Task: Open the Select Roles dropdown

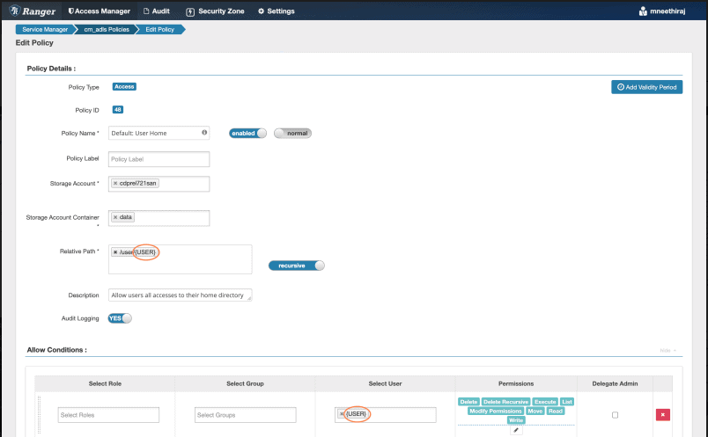Action: (108, 415)
